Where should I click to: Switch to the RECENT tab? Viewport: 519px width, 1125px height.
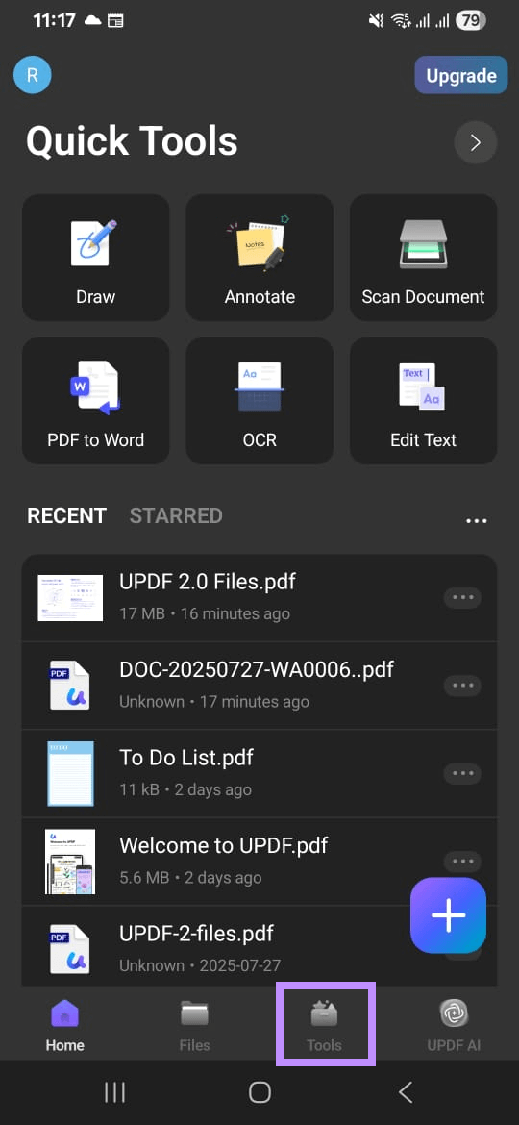66,515
